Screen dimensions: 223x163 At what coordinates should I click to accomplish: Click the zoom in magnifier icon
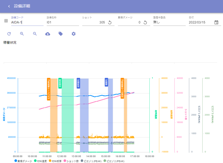(x=22, y=34)
